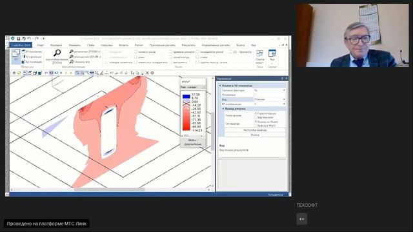Select the XY projection icon
The image size is (413, 232).
pos(23,52)
